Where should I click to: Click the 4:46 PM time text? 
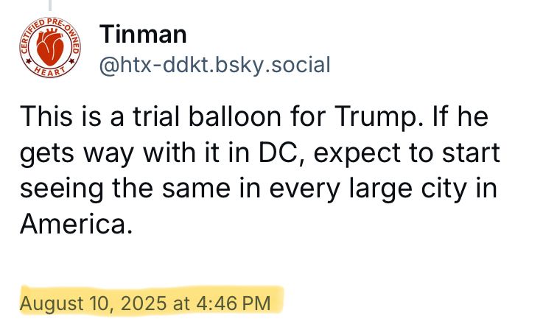[233, 303]
